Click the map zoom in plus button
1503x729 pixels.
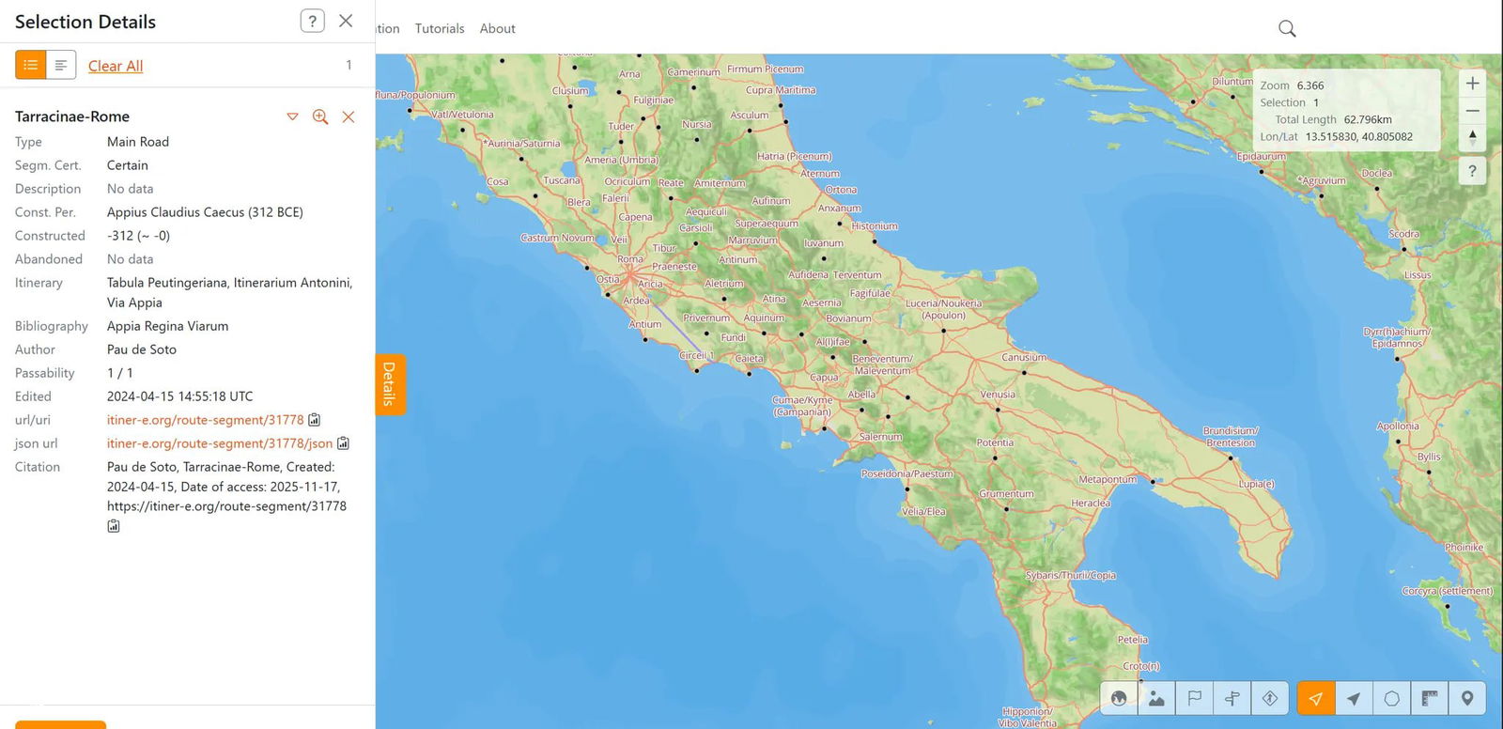tap(1472, 84)
